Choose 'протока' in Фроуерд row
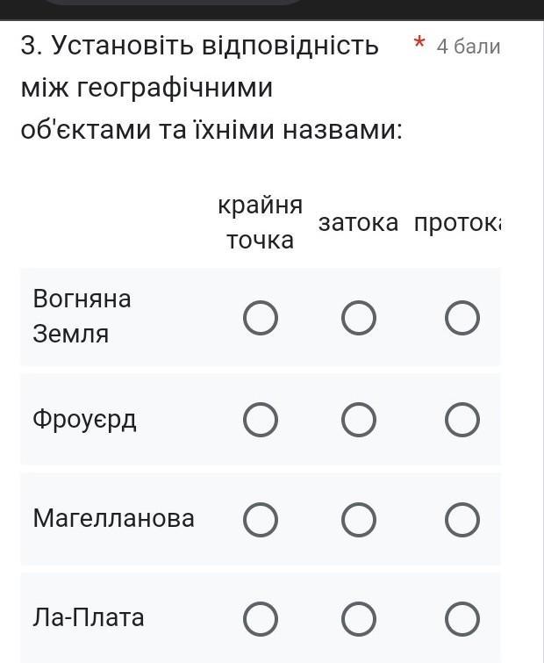The image size is (544, 663). coord(462,421)
